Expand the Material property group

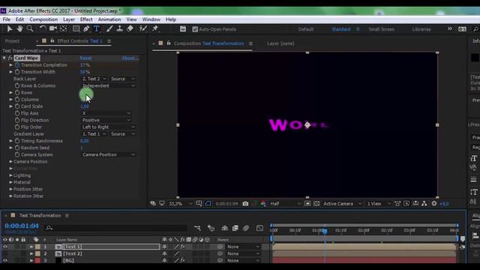(x=10, y=182)
